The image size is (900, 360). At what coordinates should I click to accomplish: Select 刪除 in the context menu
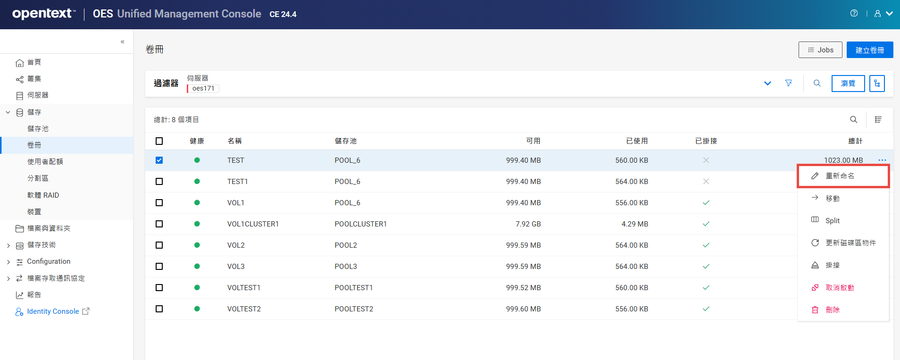point(832,310)
